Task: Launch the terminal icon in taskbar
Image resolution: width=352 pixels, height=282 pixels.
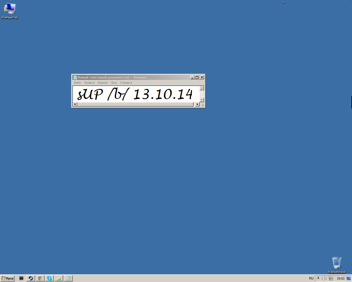Action: 21,278
